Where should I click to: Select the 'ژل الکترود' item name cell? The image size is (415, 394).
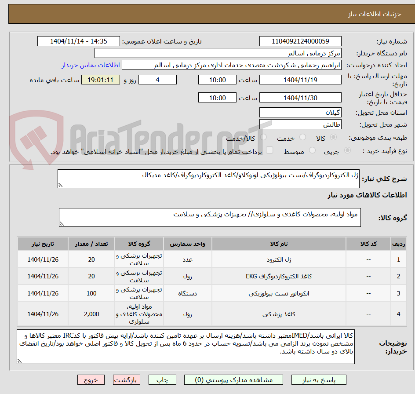tap(279, 259)
